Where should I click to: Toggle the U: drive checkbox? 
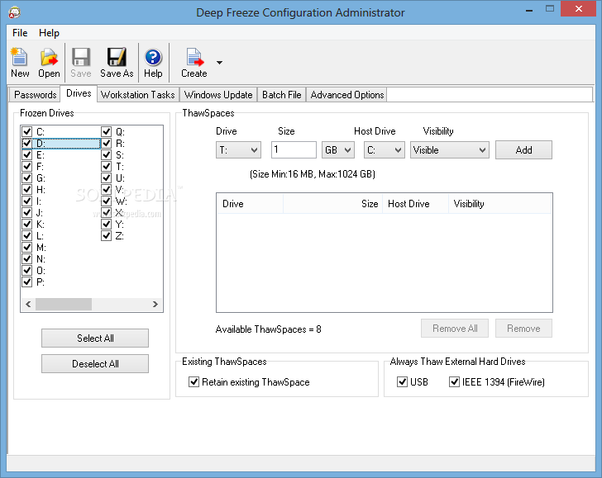coord(107,178)
